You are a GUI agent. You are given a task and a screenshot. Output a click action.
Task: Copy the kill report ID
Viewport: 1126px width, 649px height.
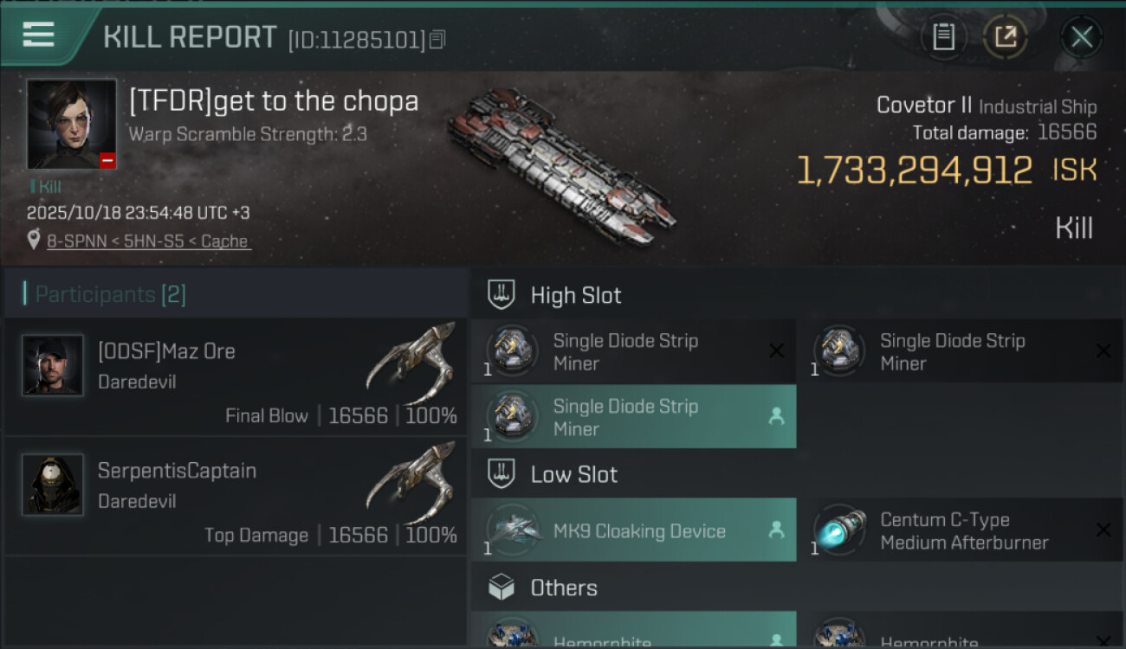click(x=437, y=39)
